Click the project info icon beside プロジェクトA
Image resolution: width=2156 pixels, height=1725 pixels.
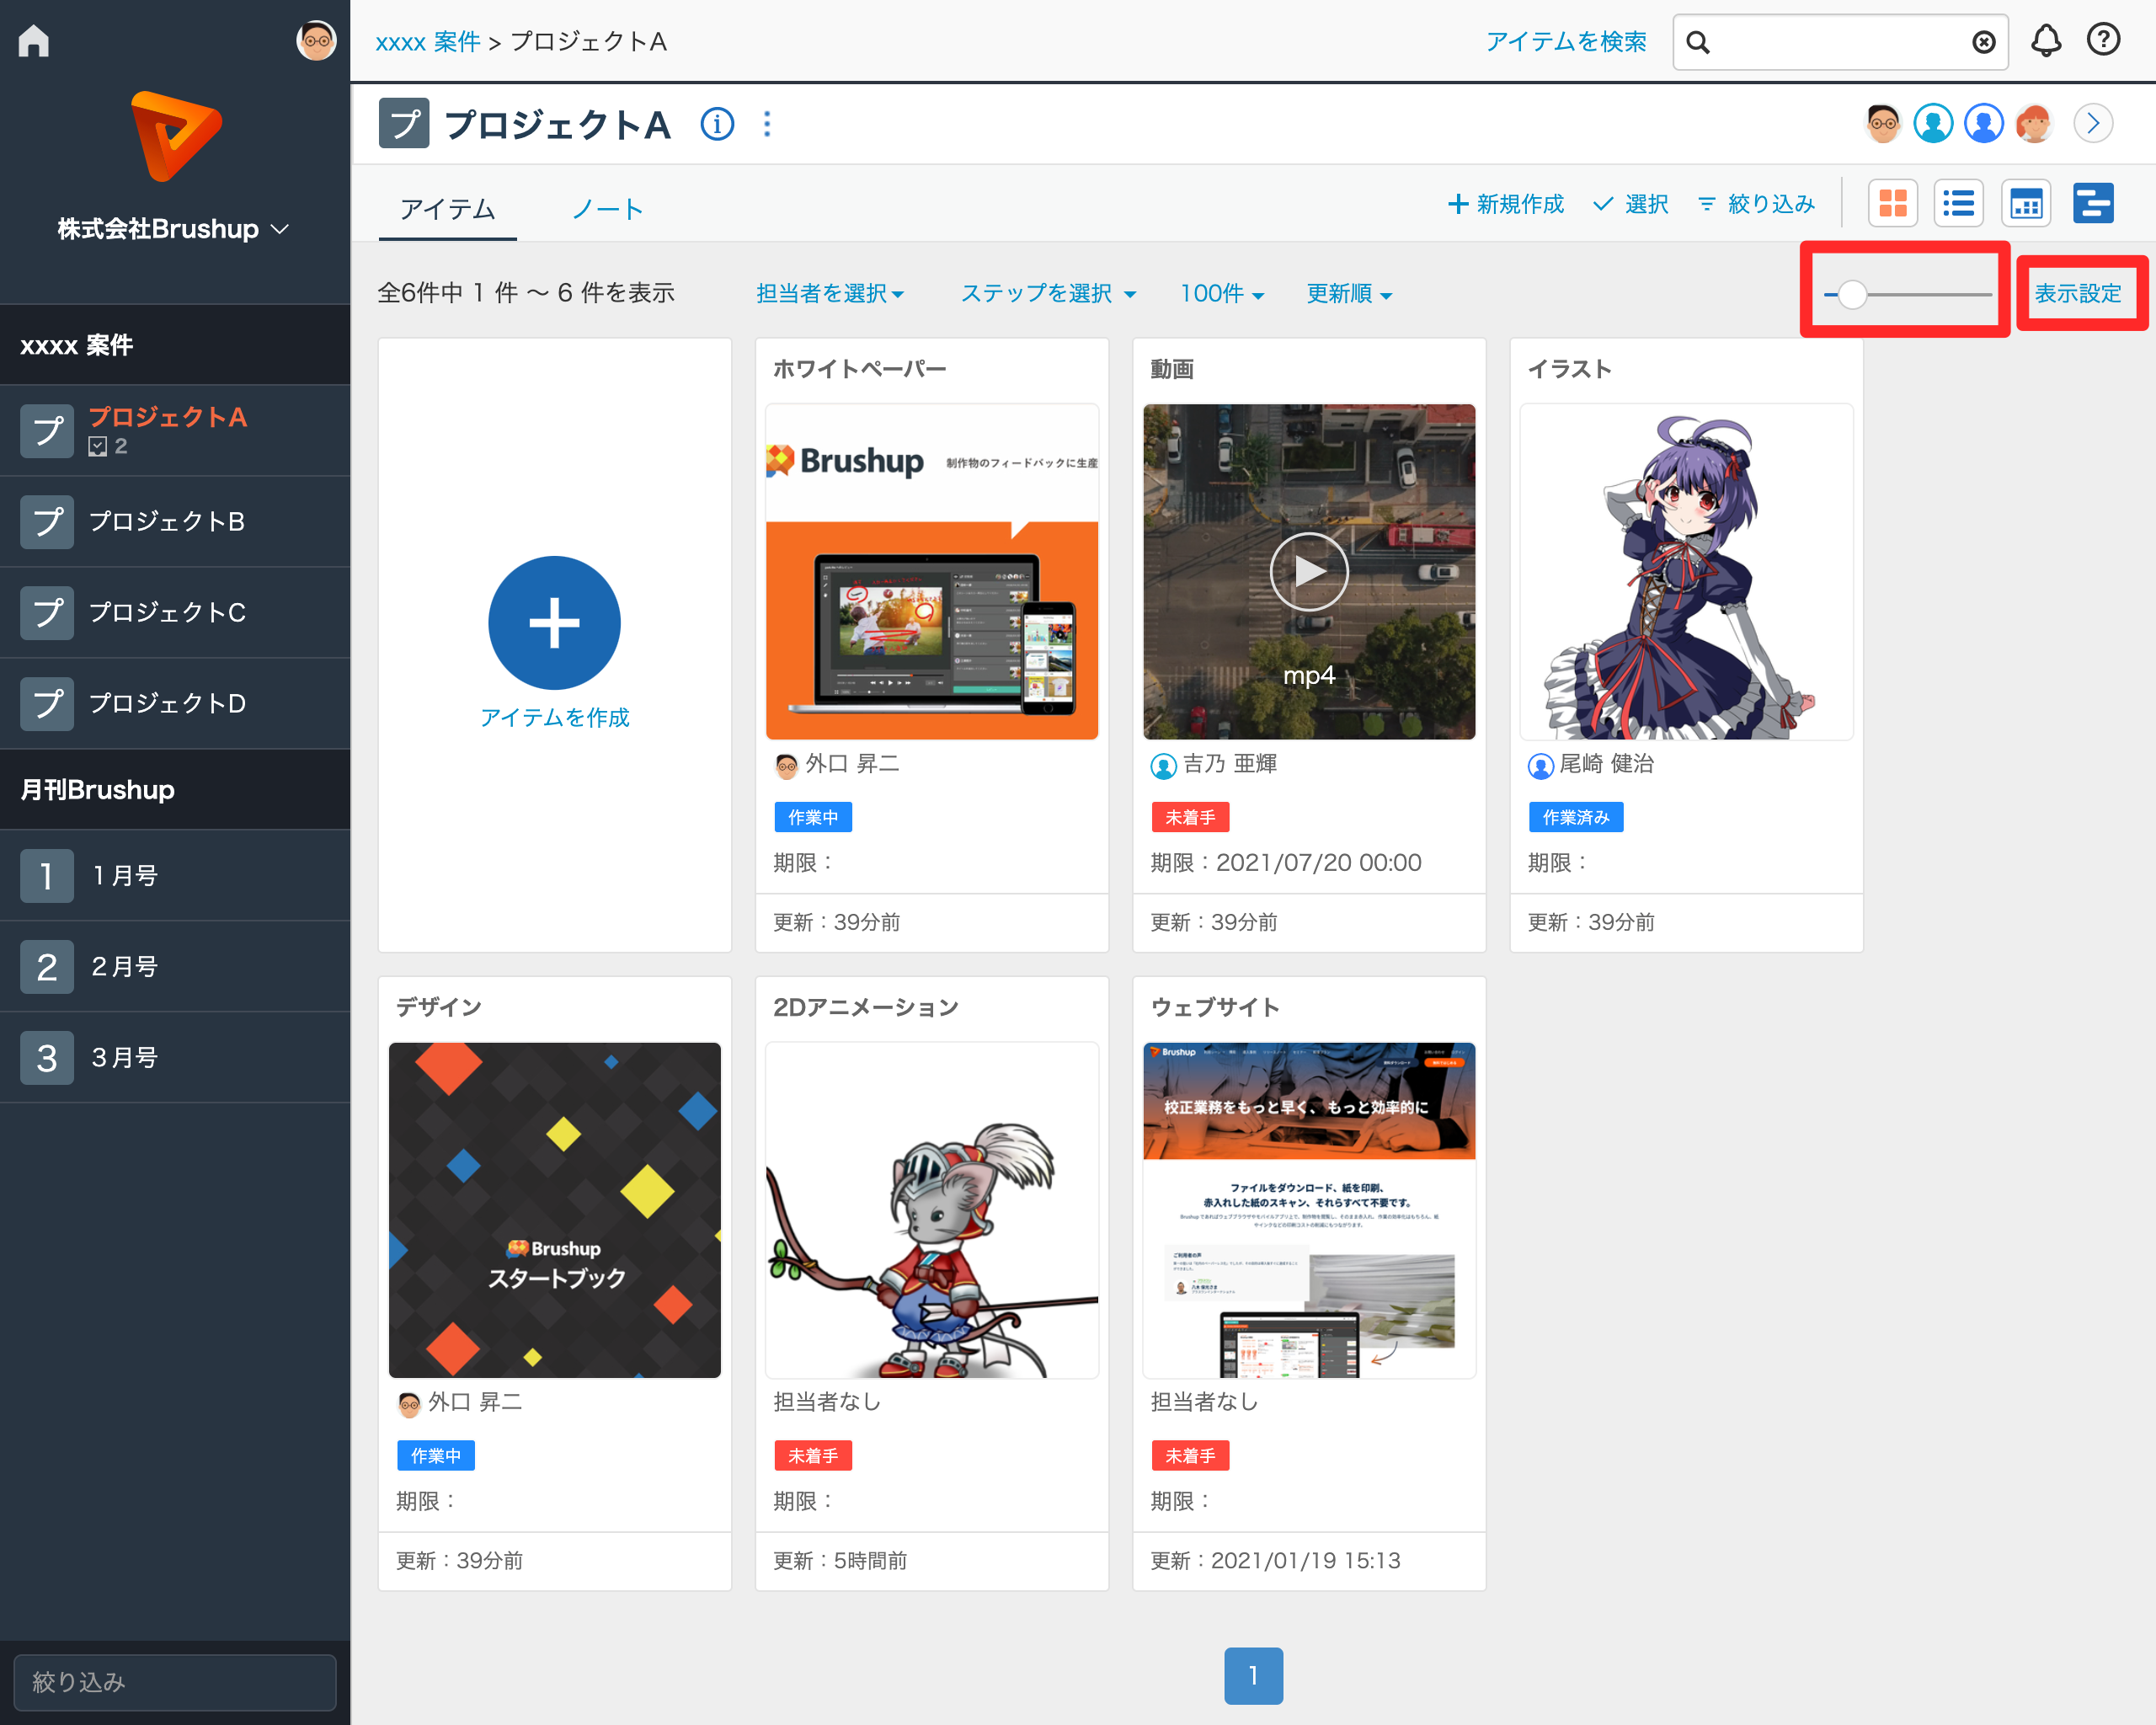[717, 124]
